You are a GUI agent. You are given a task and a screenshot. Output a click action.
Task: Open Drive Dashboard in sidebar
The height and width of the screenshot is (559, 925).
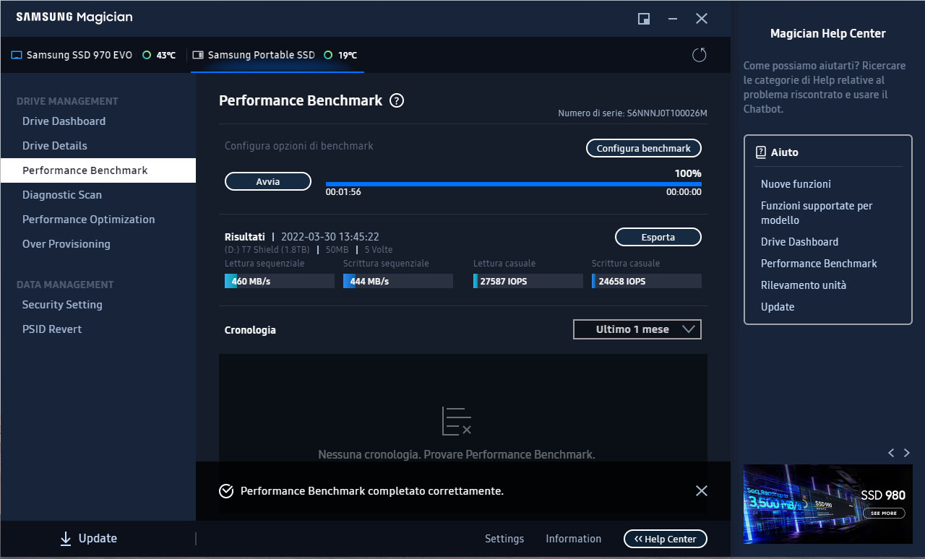coord(98,121)
